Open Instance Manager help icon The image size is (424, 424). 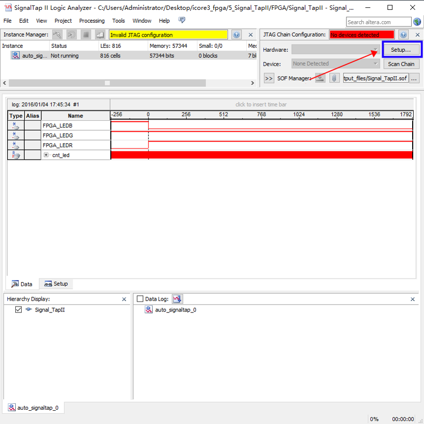[x=236, y=35]
